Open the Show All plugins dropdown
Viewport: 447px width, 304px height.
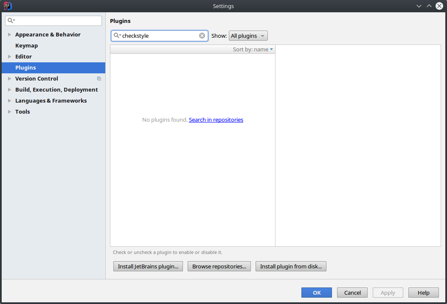tap(248, 36)
